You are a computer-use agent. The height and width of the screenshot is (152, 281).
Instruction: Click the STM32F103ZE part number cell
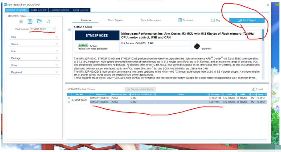pyautogui.click(x=80, y=100)
